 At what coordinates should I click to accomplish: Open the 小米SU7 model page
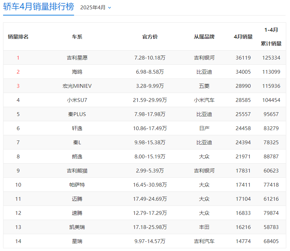pos(77,100)
